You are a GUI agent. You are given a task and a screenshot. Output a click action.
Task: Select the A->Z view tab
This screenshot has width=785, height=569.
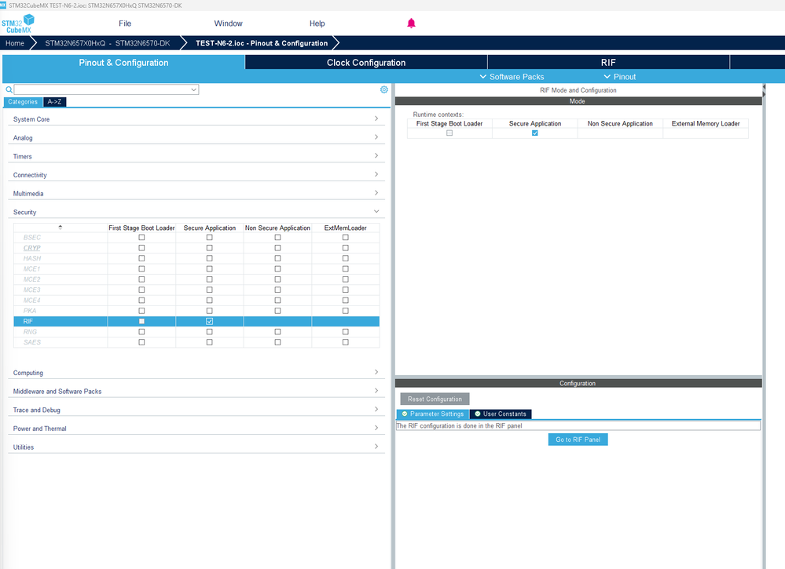54,101
